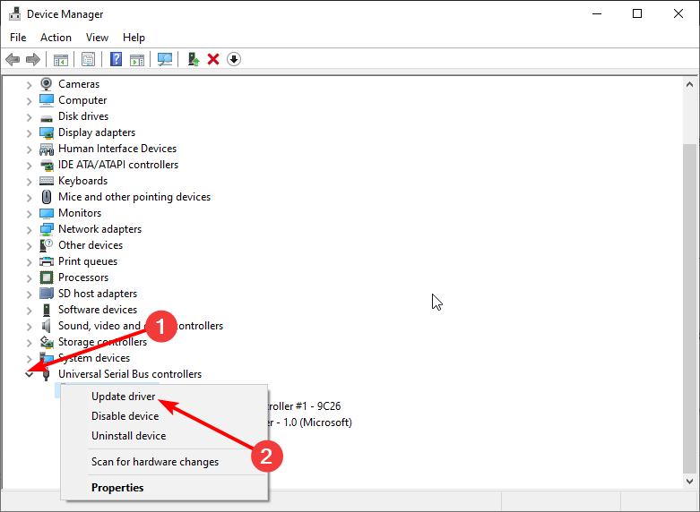Click the Monitors icon
The image size is (700, 512).
click(x=47, y=213)
